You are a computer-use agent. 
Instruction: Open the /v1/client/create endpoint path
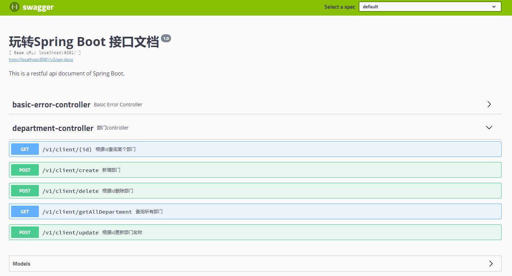[70, 170]
